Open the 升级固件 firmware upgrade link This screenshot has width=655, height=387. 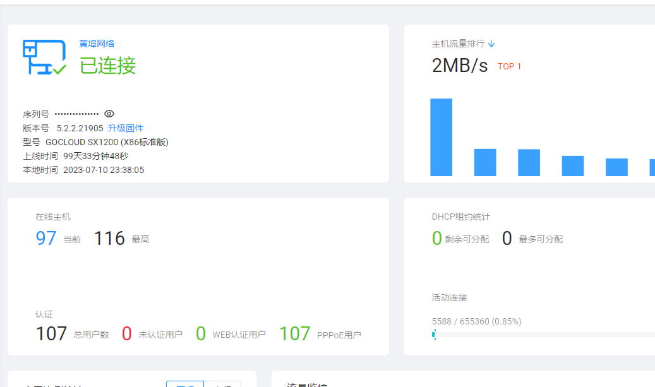point(126,128)
